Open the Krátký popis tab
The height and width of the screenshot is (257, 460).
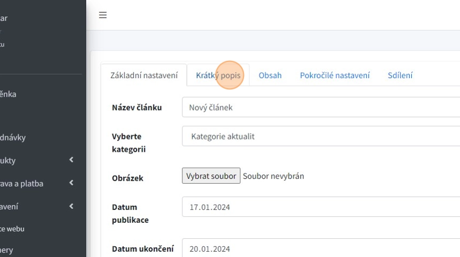[x=218, y=75]
